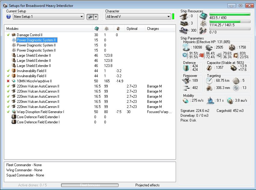Screen dimensions: 256x190
Task: Click the targeting range icon 68.75 km
Action: [209, 81]
